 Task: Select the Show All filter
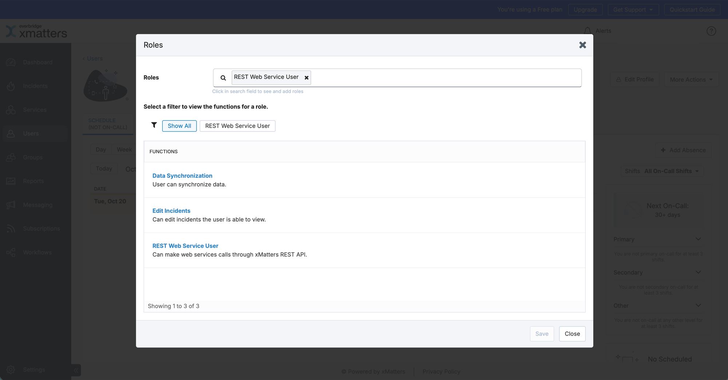179,126
